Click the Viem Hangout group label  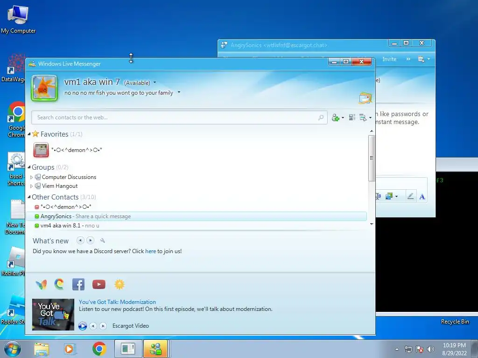[x=60, y=186]
